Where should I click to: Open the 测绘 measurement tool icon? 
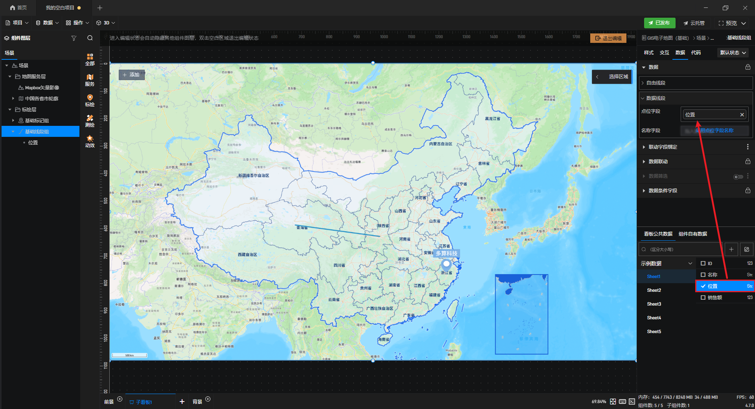click(90, 121)
